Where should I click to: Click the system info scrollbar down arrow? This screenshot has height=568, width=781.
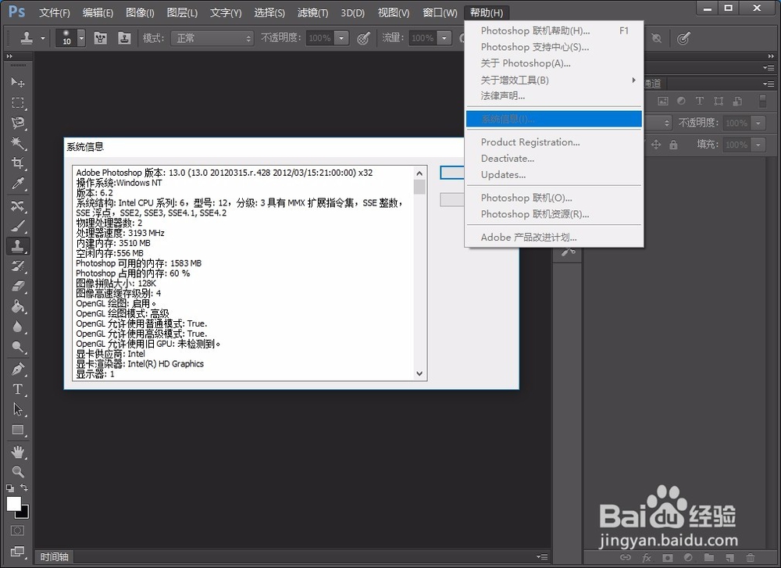coord(419,373)
